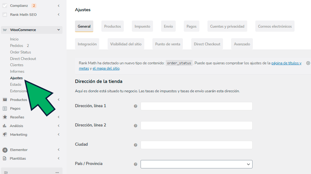Expand the Elementor chevron

[x=59, y=150]
